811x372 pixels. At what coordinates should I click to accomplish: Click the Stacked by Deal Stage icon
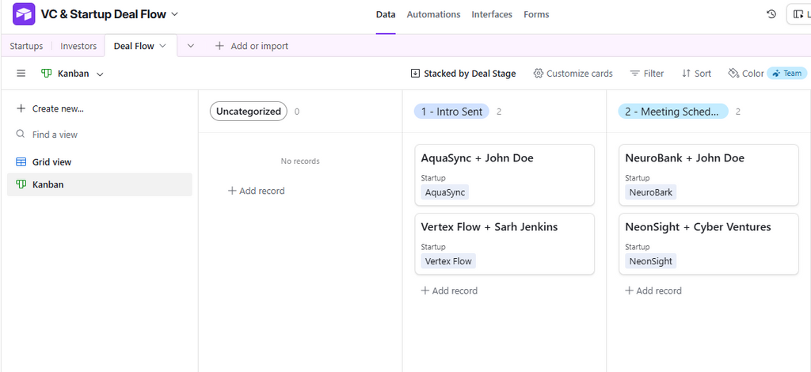pos(415,74)
